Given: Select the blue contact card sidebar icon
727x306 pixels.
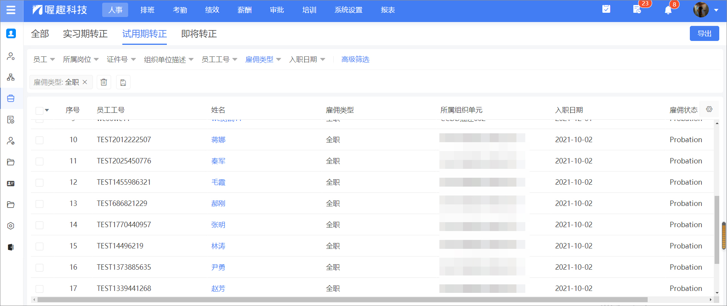Looking at the screenshot, I should point(11,34).
